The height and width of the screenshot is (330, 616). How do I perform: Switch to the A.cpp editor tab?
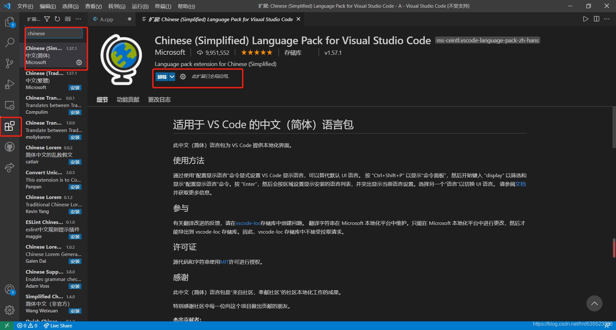pos(106,19)
